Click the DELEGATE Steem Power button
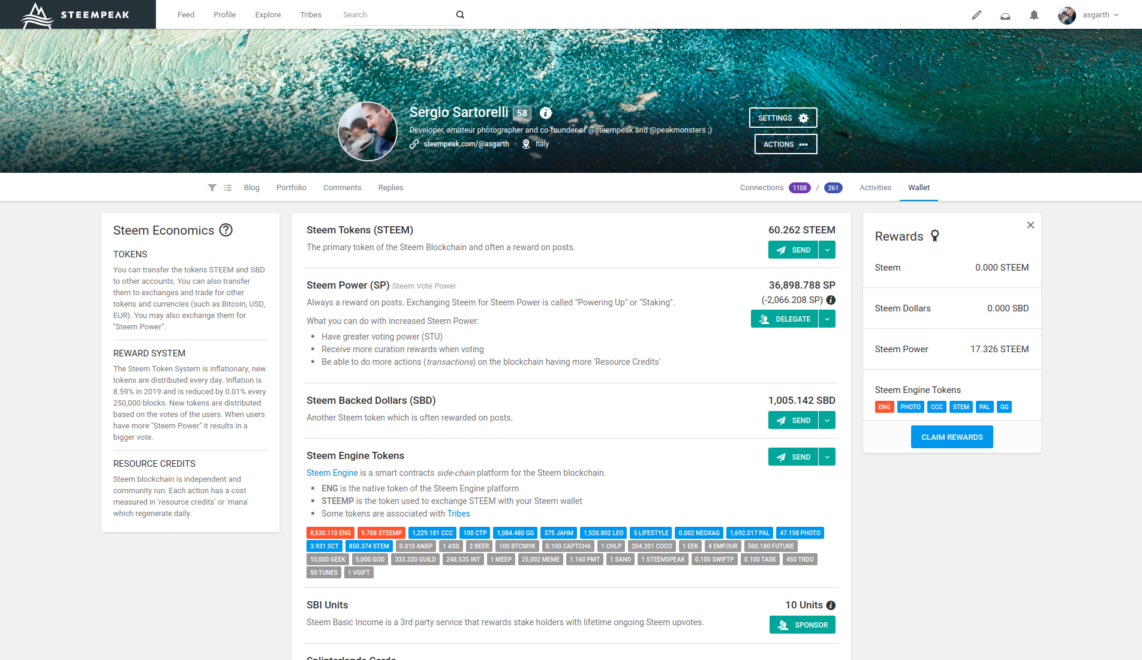 [785, 319]
